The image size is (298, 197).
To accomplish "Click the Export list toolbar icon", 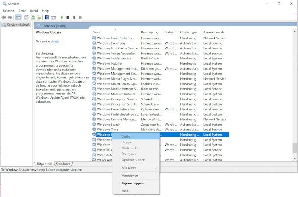I will 39,17.
